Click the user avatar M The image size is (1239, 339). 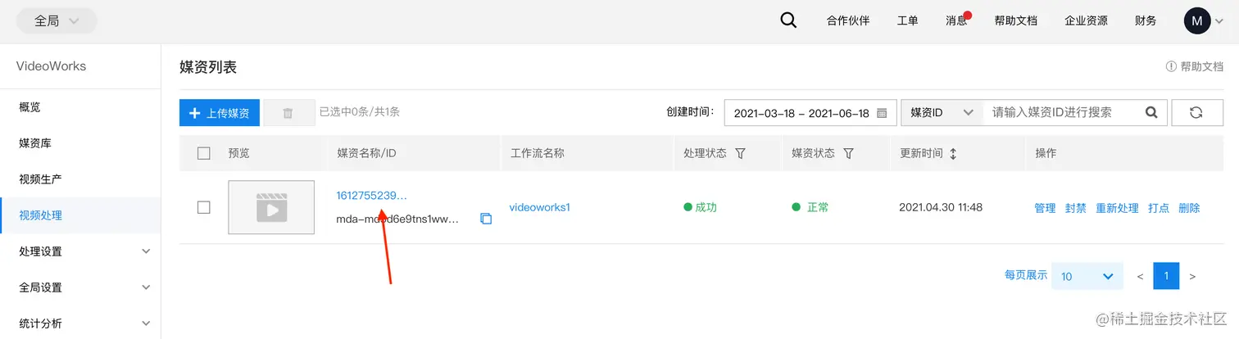[x=1197, y=20]
